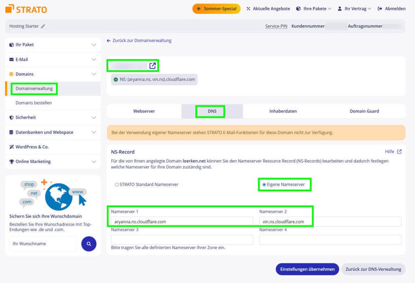This screenshot has width=415, height=283.
Task: Click WordPress & Co. sidebar icon
Action: point(11,147)
